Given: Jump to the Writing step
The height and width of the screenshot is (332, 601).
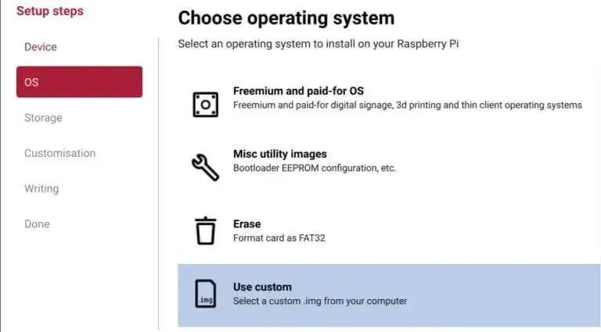Looking at the screenshot, I should point(41,188).
